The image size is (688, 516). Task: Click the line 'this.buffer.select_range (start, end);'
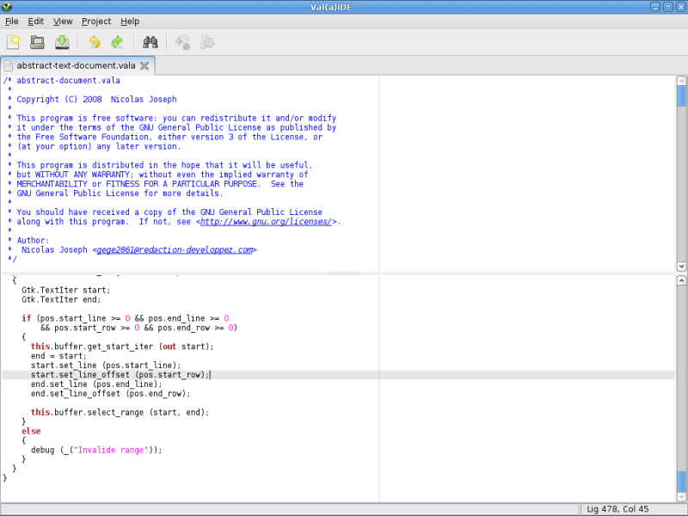point(120,413)
